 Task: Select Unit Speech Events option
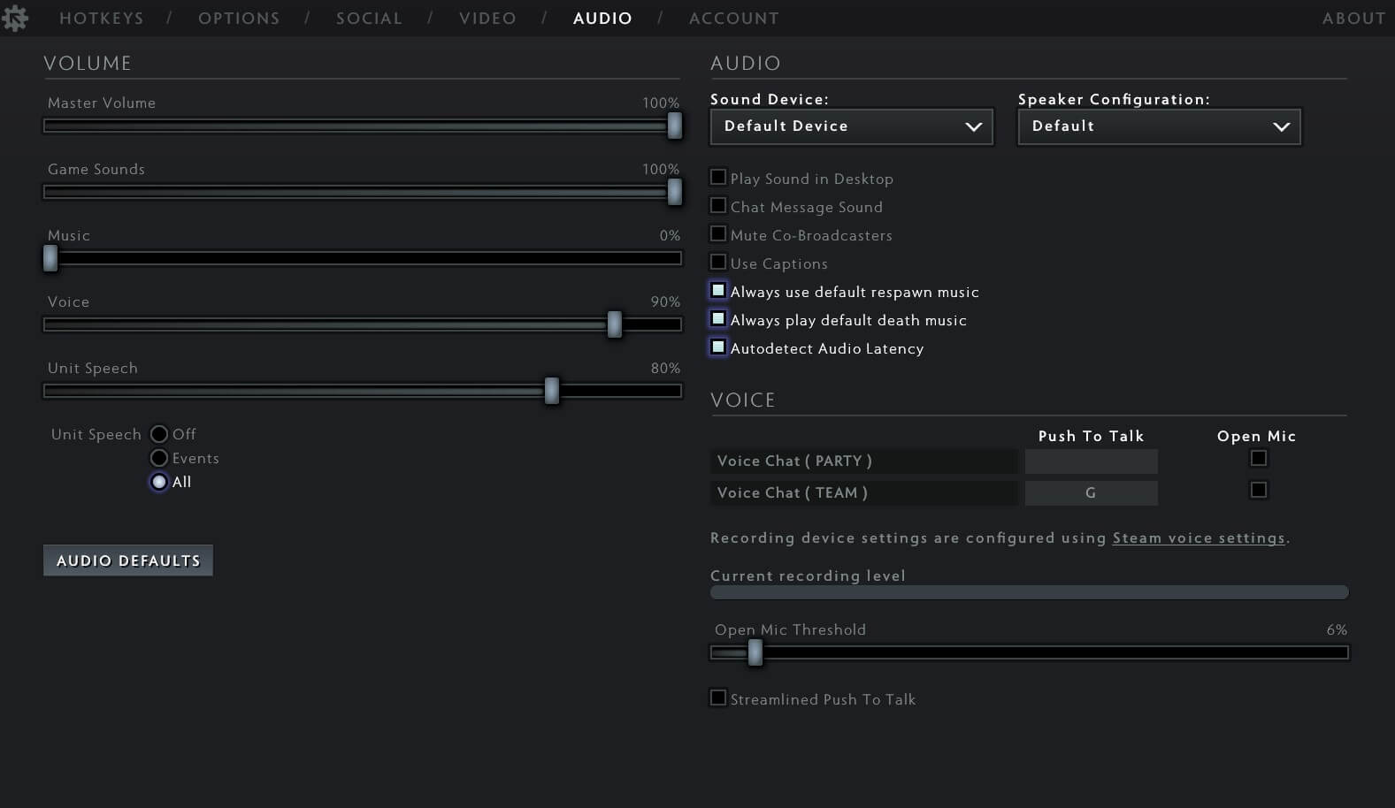click(159, 458)
